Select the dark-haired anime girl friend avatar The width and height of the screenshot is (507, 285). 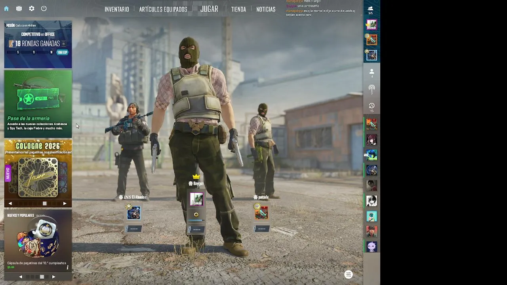[372, 139]
